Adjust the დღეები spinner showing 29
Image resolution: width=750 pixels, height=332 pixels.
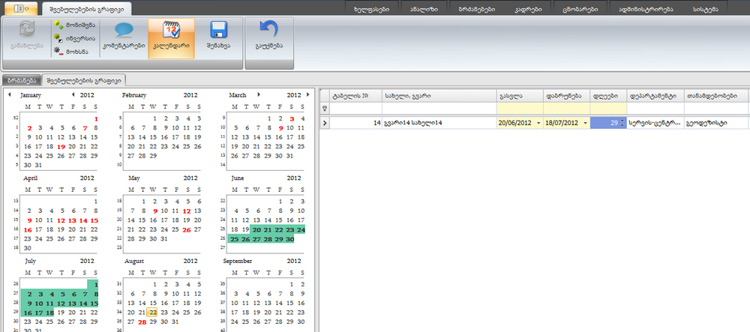click(621, 123)
